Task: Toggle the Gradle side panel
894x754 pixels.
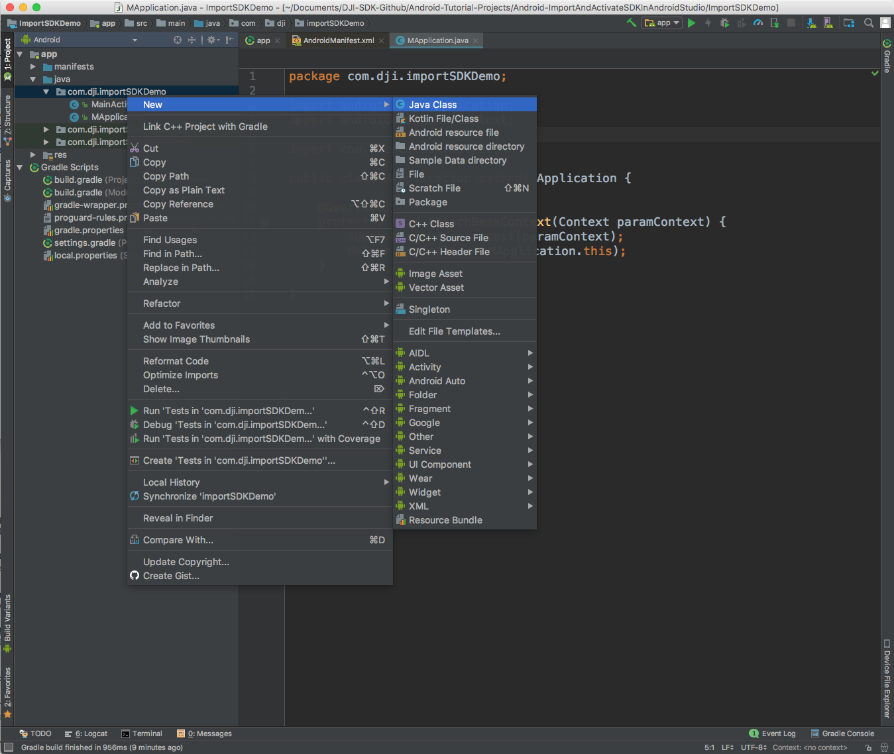Action: pyautogui.click(x=887, y=56)
